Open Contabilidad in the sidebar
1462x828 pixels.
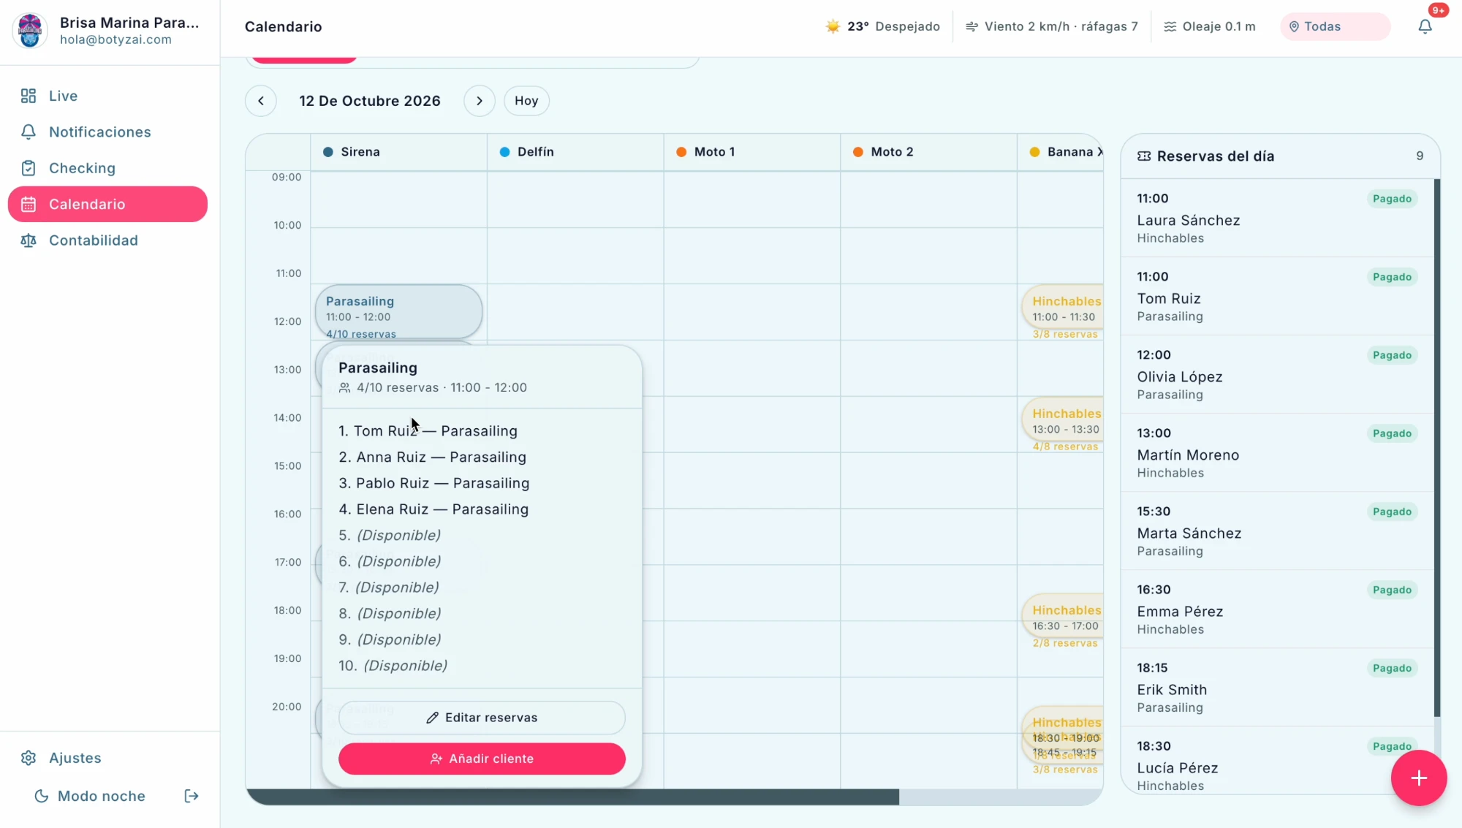(x=107, y=240)
